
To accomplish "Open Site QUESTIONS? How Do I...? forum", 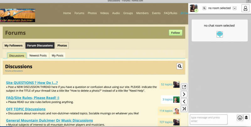I will [x=32, y=83].
